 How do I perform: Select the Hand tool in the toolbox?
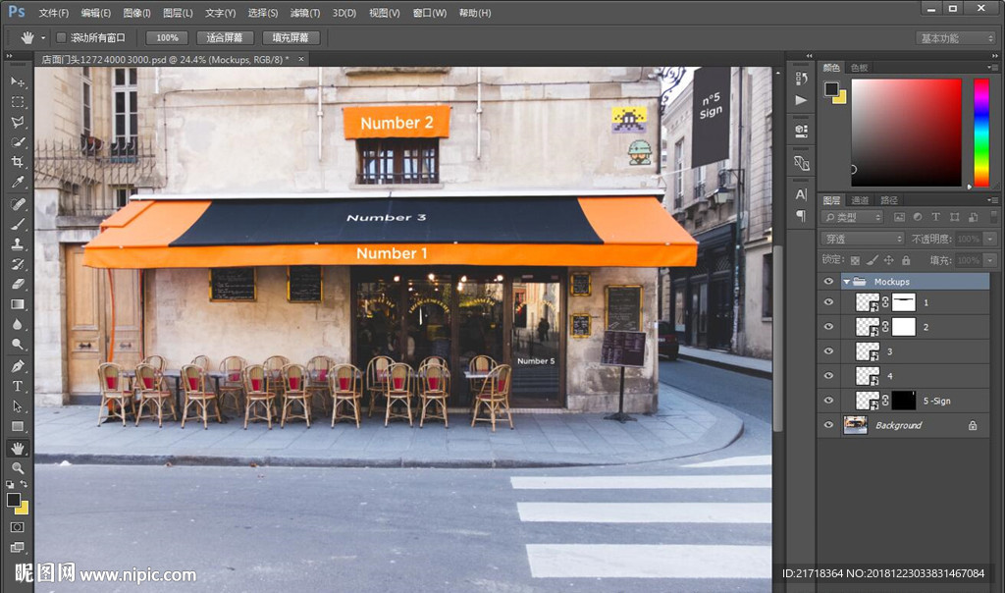click(x=18, y=448)
